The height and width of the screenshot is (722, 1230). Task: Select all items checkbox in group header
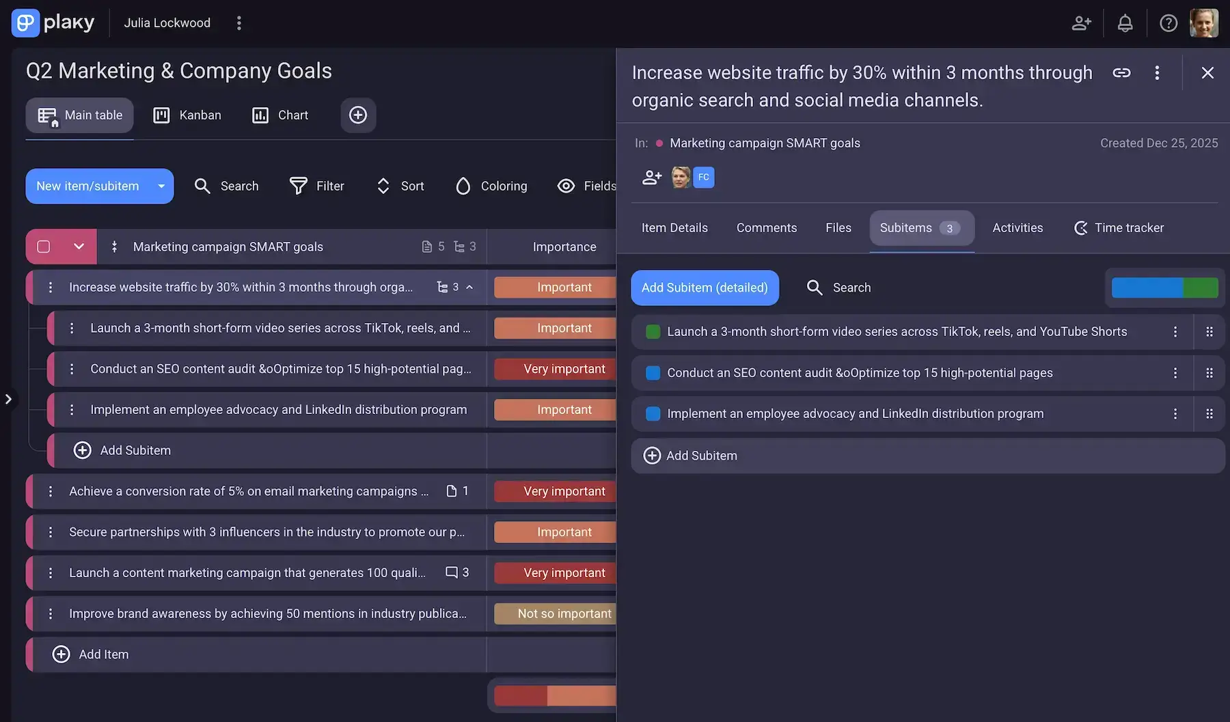click(44, 247)
